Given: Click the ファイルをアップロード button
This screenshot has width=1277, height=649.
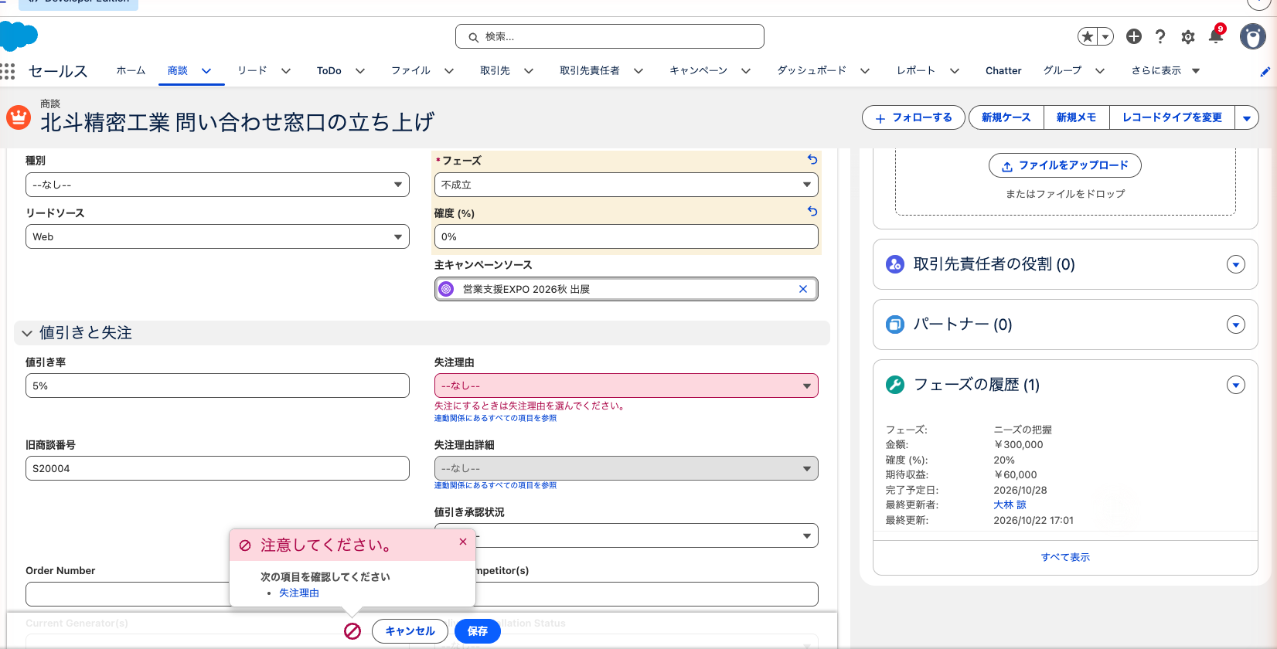Looking at the screenshot, I should 1065,165.
